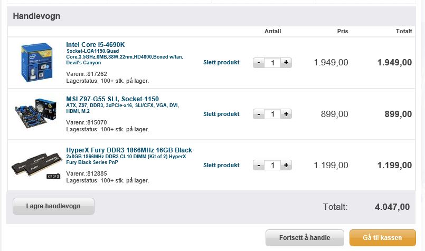The height and width of the screenshot is (251, 425).
Task: Save cart with Lagre handlevogn button
Action: (x=53, y=206)
